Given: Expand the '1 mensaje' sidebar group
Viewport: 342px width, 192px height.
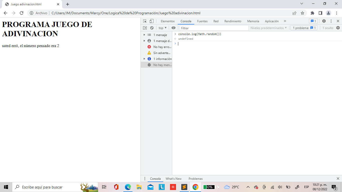Looking at the screenshot, I should point(144,35).
